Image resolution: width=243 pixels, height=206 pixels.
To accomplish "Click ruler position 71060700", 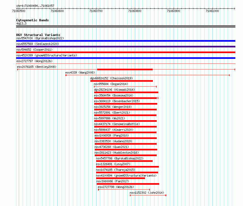I will 96,11.
